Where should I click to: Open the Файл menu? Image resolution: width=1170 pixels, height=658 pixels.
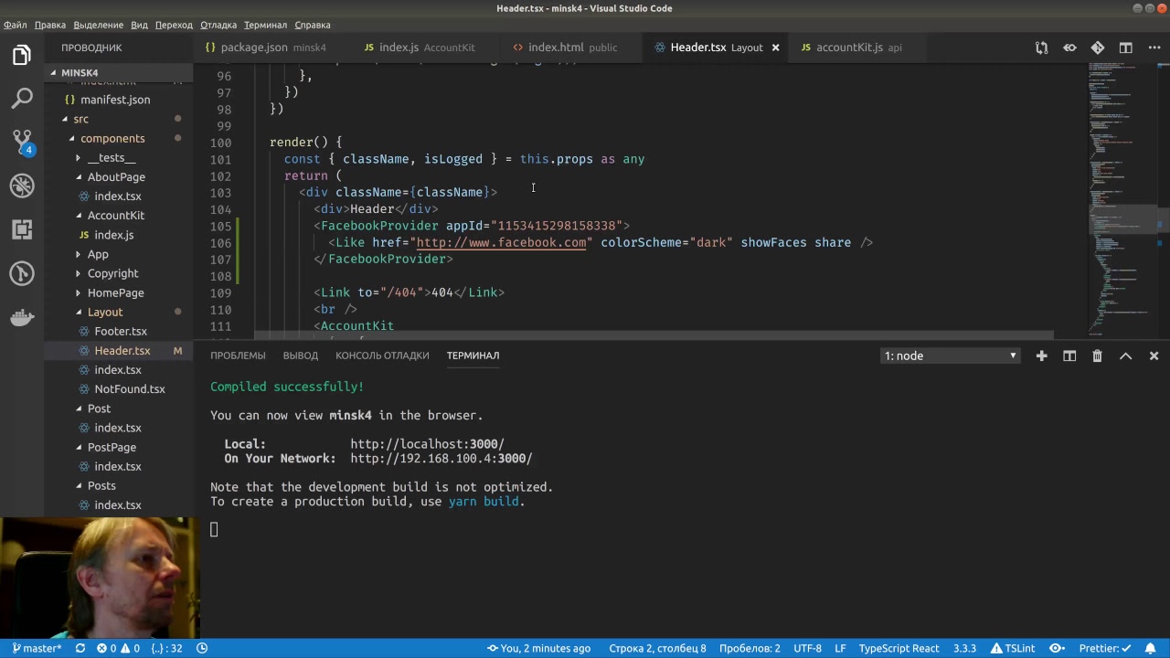15,25
